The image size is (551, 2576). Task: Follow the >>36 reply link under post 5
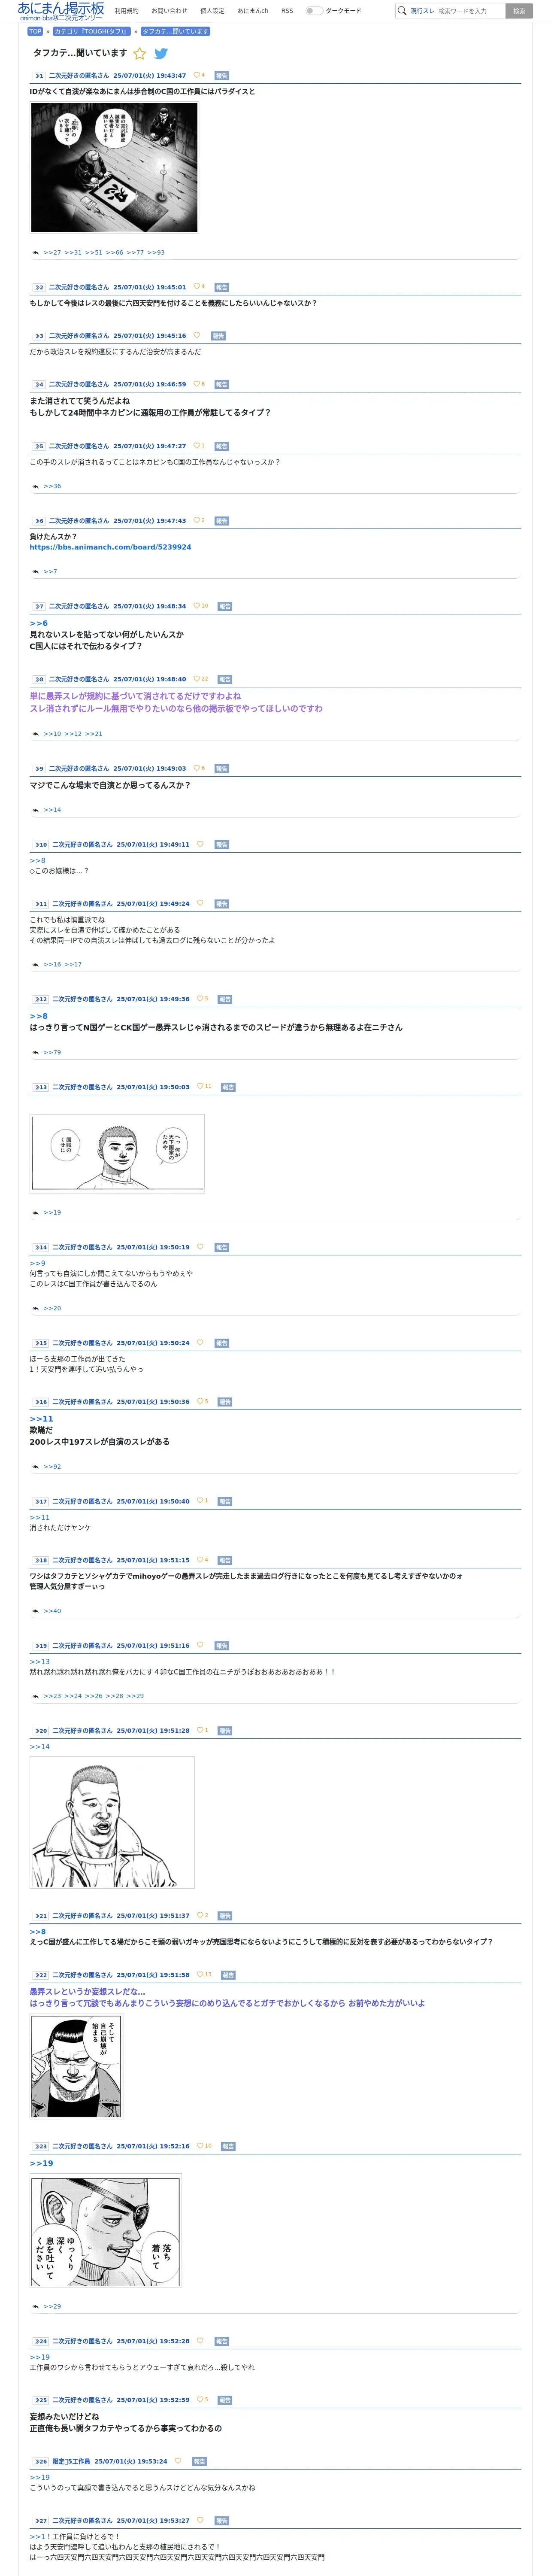52,486
